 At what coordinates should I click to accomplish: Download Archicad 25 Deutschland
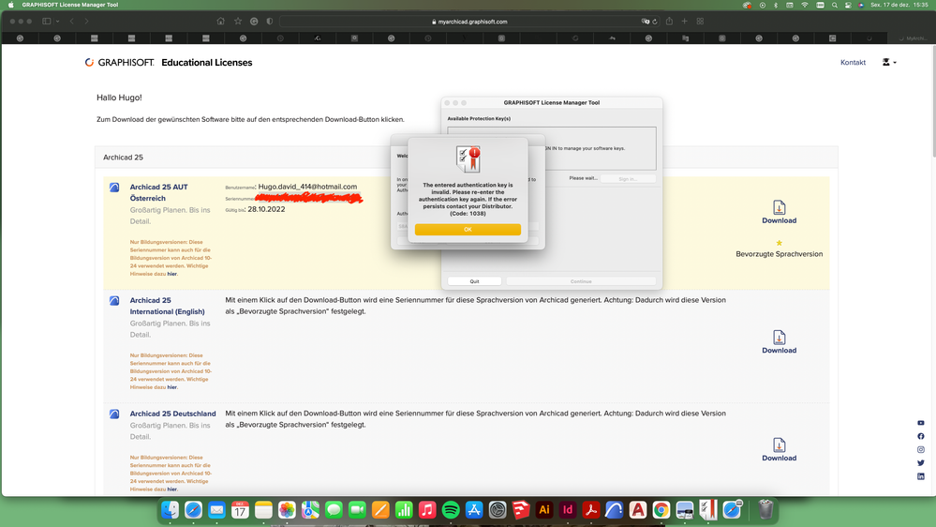point(779,450)
